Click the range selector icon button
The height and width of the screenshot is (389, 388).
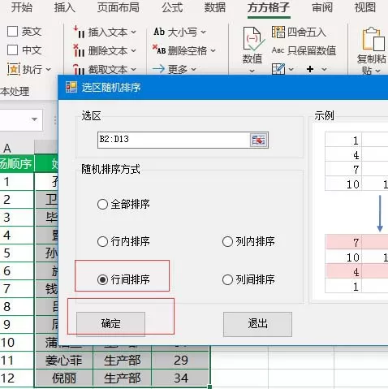pos(259,140)
